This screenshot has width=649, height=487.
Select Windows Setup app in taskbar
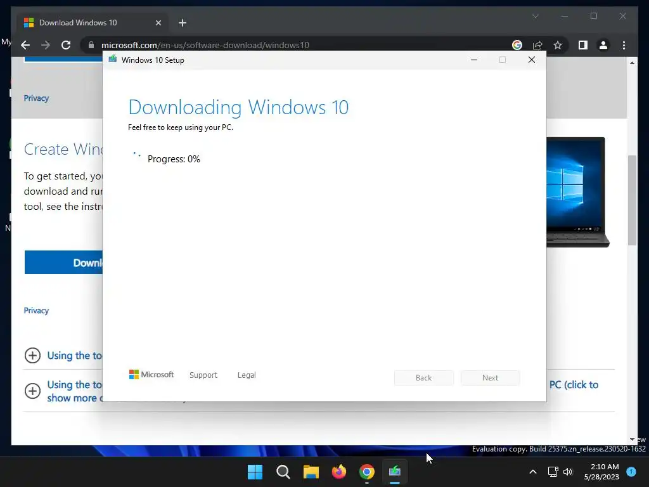395,472
